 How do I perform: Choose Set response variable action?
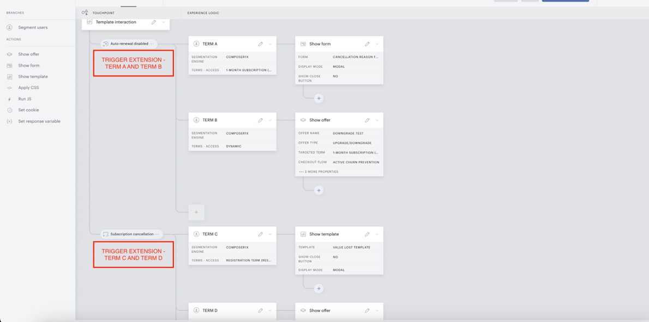coord(39,121)
